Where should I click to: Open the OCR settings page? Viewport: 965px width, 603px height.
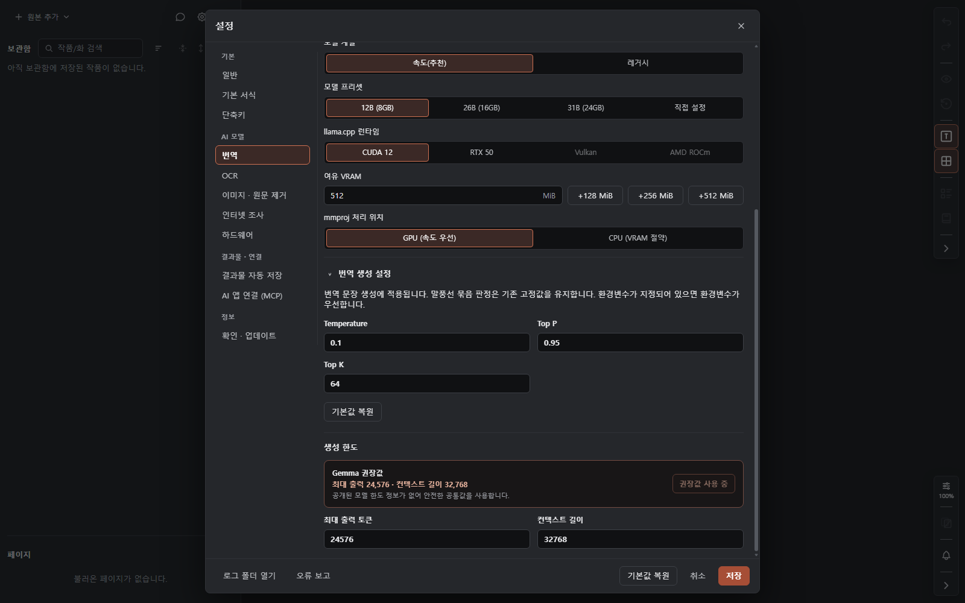click(262, 175)
